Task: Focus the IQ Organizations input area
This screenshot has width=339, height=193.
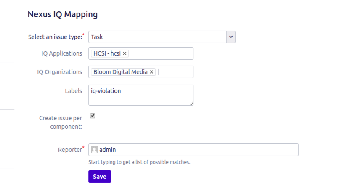Action: click(x=175, y=72)
